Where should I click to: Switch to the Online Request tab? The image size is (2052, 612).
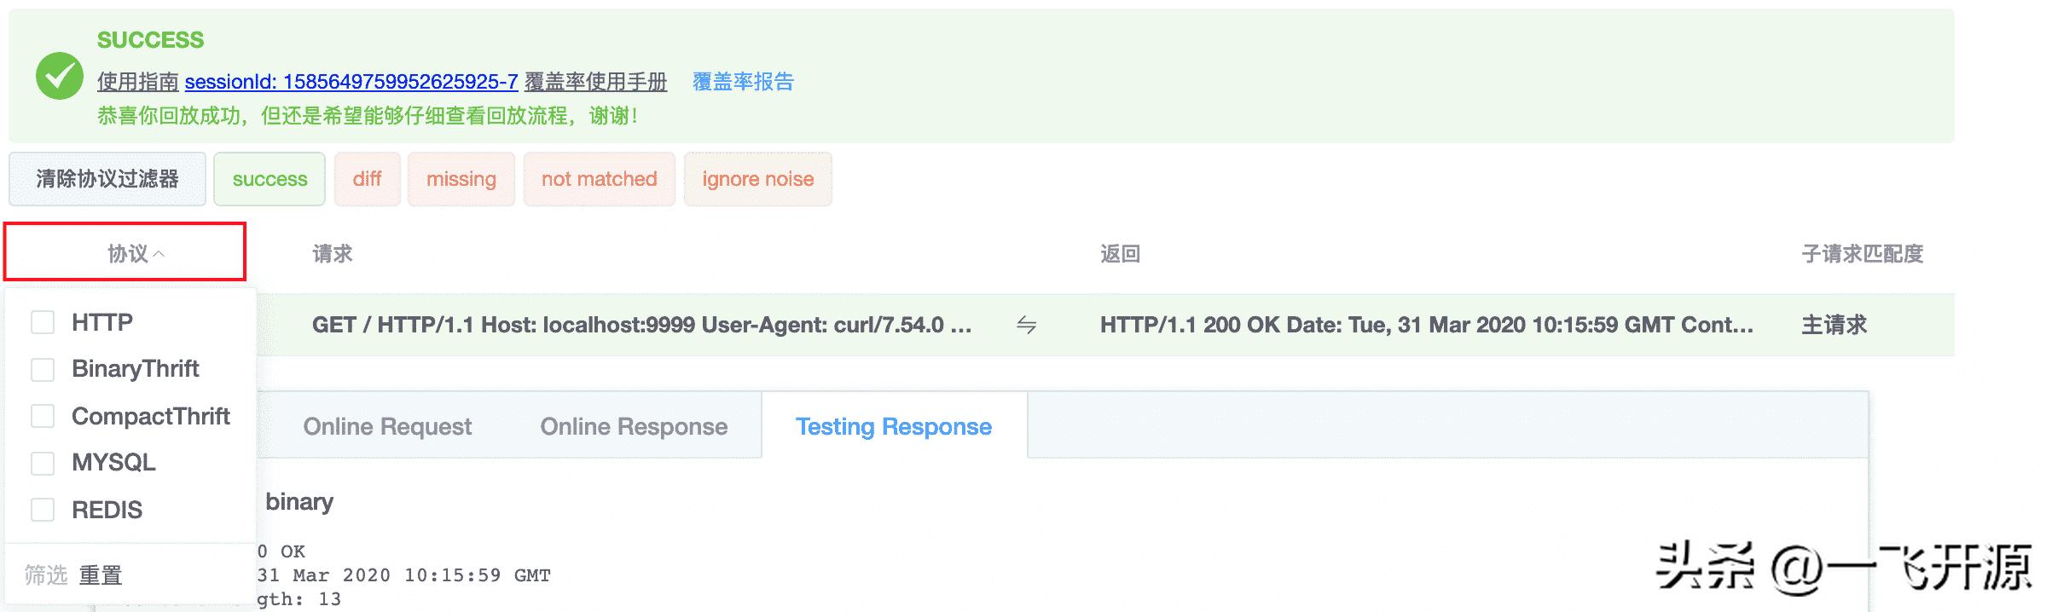387,426
